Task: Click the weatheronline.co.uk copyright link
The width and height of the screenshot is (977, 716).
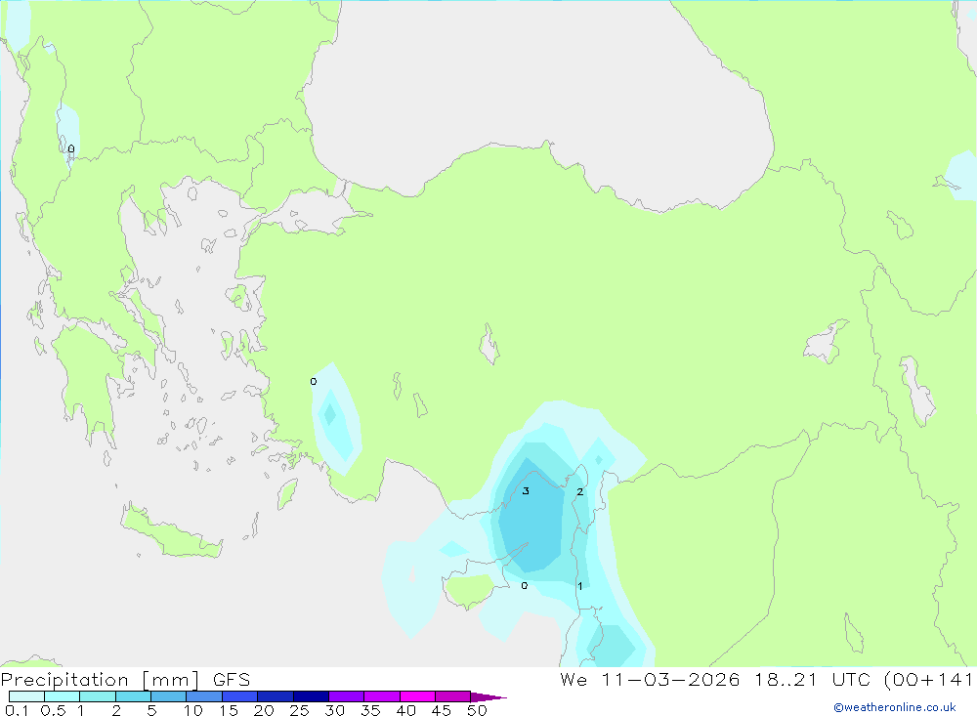Action: 895,707
